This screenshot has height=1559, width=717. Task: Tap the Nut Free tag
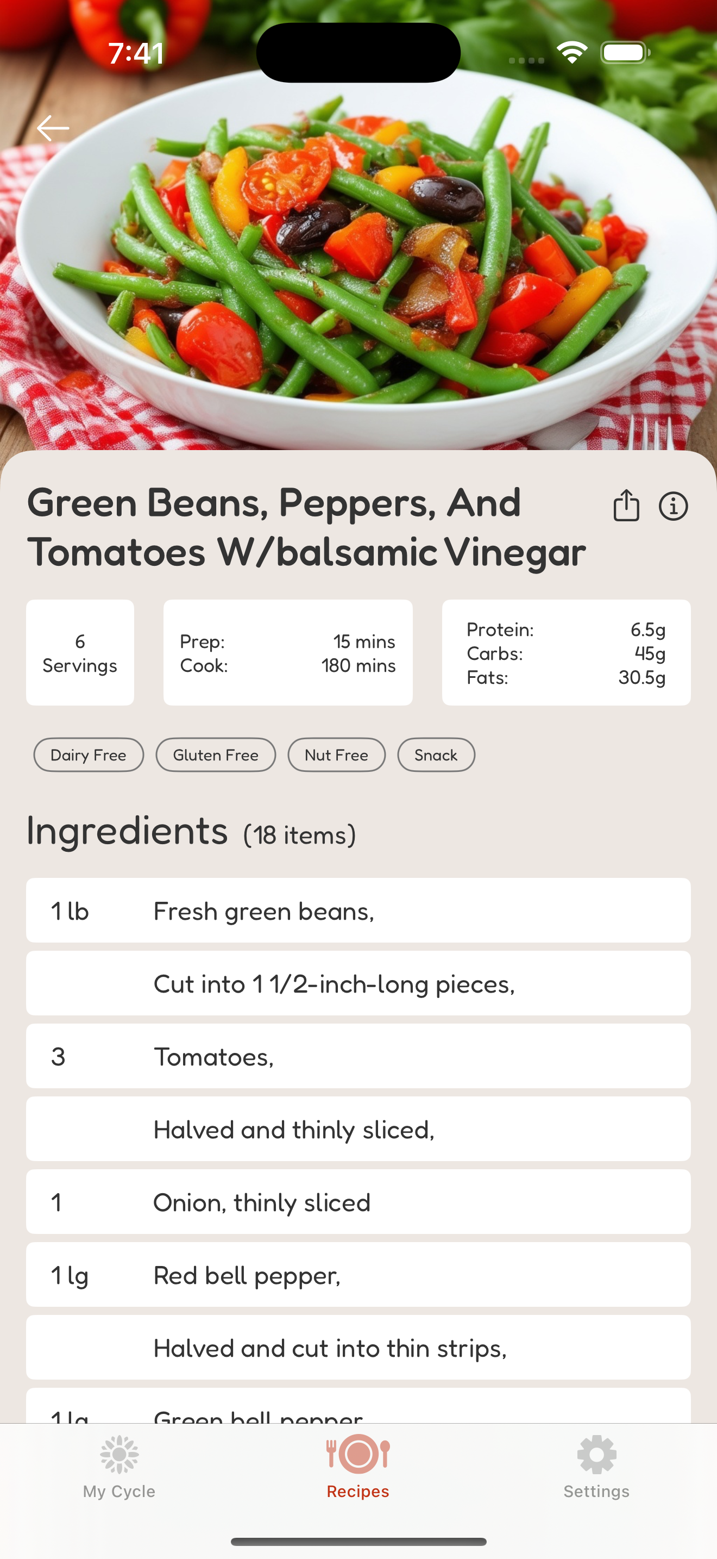pos(337,754)
